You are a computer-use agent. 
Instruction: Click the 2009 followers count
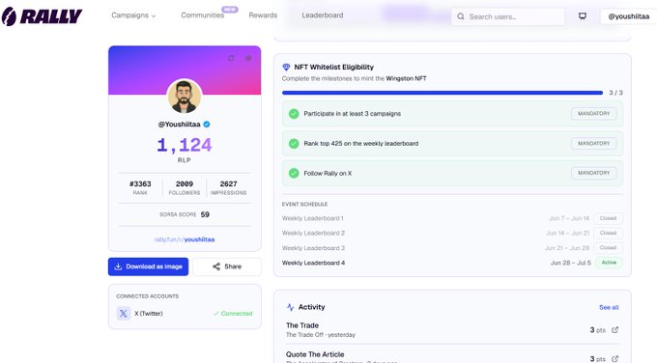point(185,183)
